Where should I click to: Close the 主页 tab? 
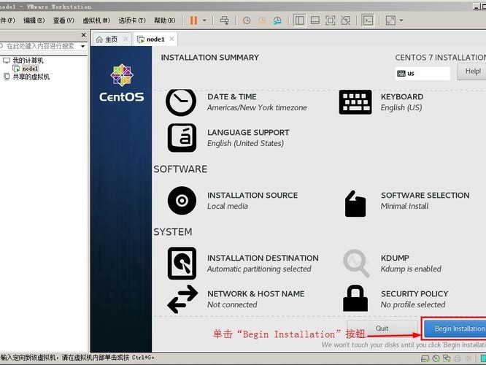pos(126,39)
